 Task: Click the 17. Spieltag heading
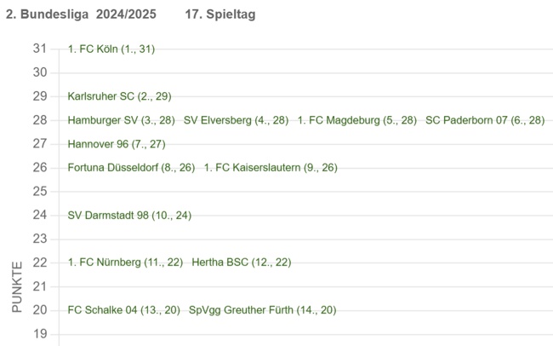click(x=219, y=14)
